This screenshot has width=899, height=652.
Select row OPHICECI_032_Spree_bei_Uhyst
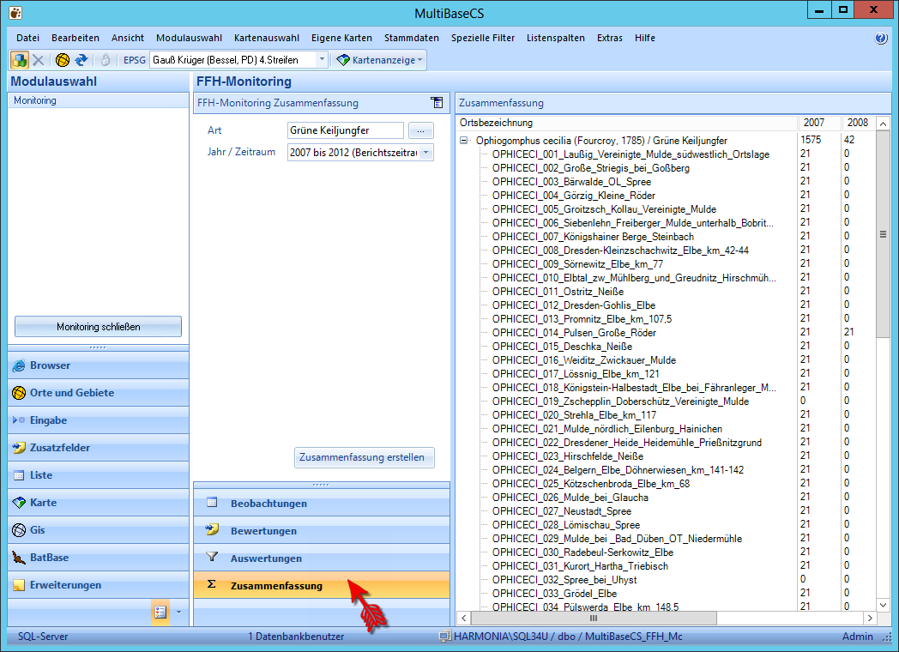point(564,580)
